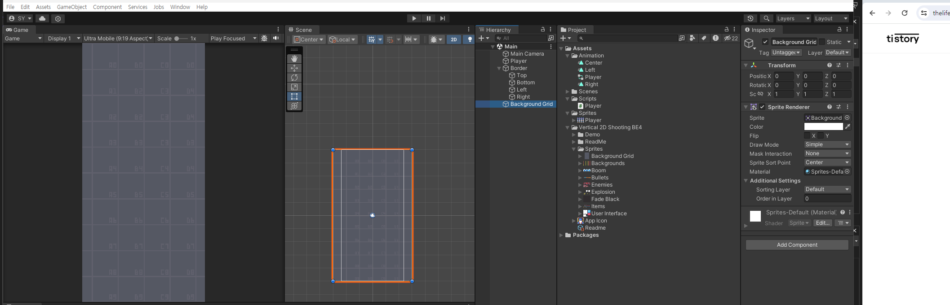950x305 pixels.
Task: Check Flip X checkbox
Action: tap(807, 136)
